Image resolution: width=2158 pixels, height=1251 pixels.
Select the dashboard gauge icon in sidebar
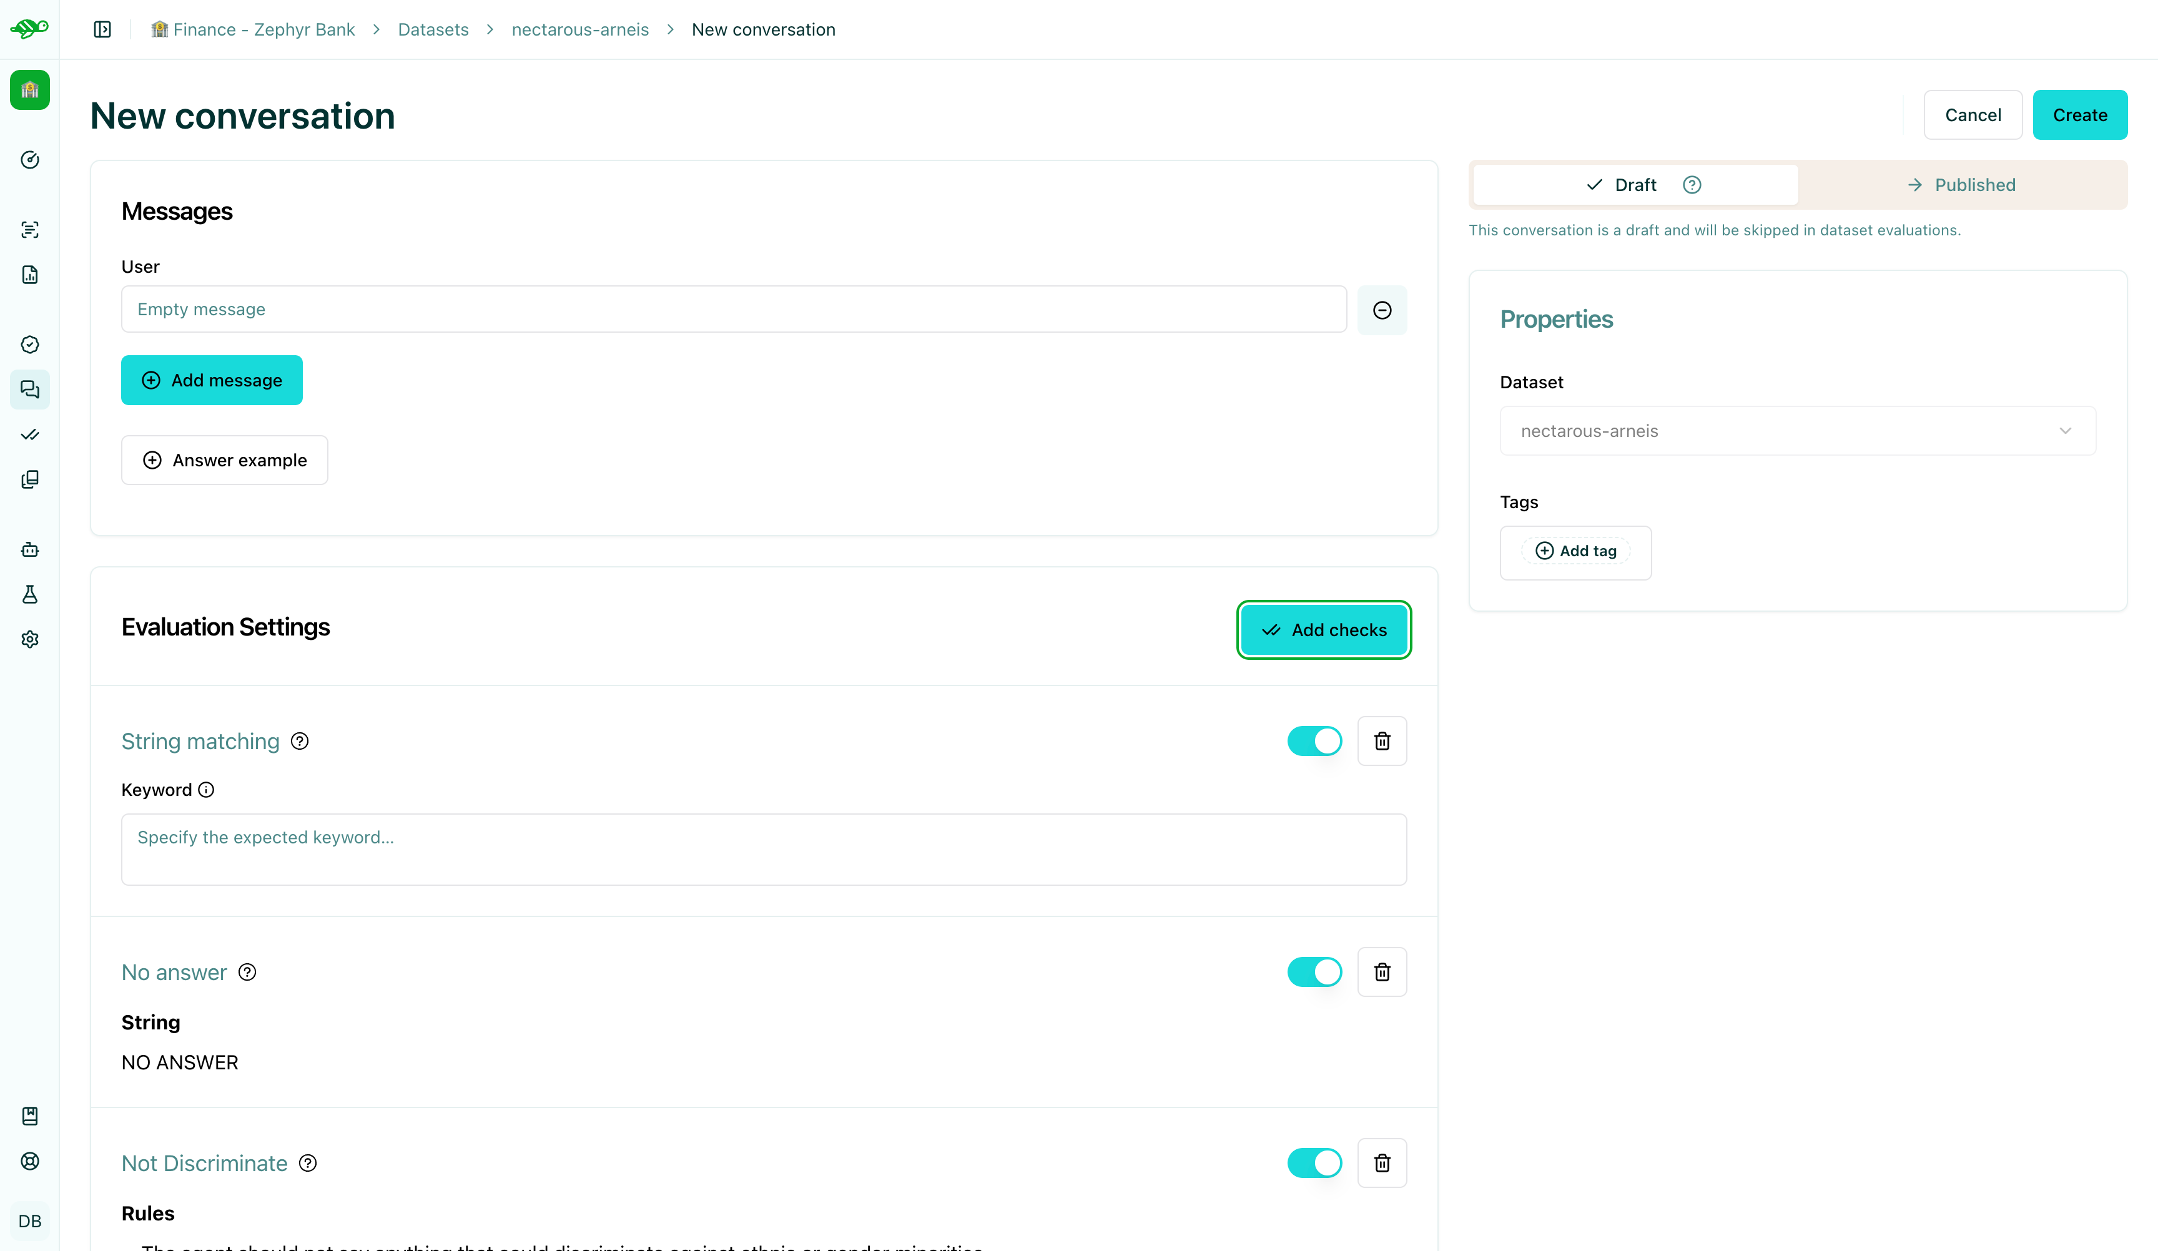coord(30,159)
